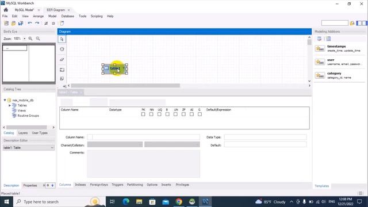368x207 pixels.
Task: Select the new layer tool
Action: (62, 70)
